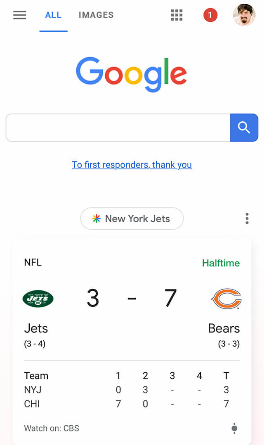The width and height of the screenshot is (264, 445).
Task: Click the Halftime status text
Action: pos(221,263)
